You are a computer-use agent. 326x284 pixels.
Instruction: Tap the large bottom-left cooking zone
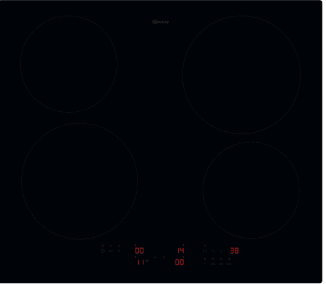(80, 181)
